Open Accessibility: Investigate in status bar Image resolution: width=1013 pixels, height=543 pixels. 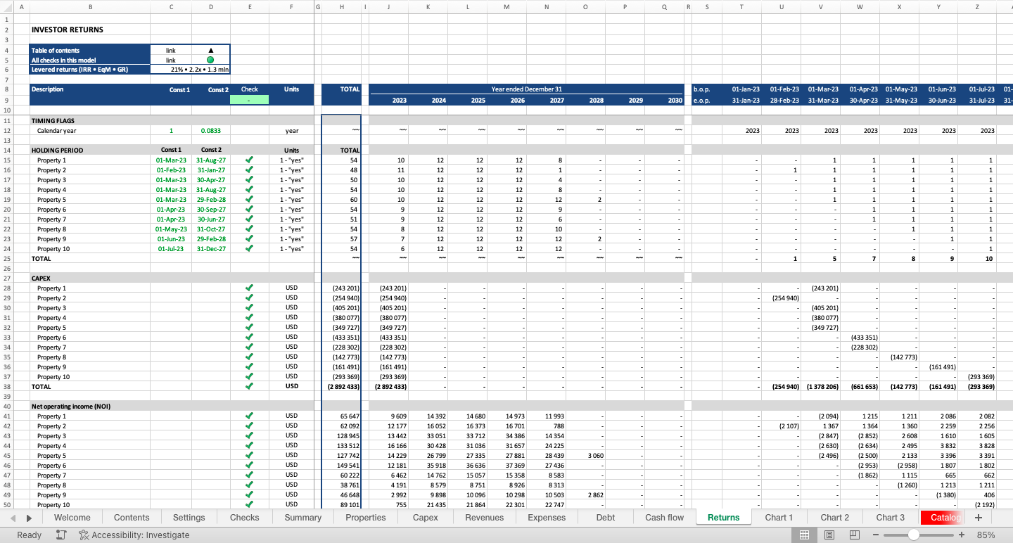click(134, 535)
